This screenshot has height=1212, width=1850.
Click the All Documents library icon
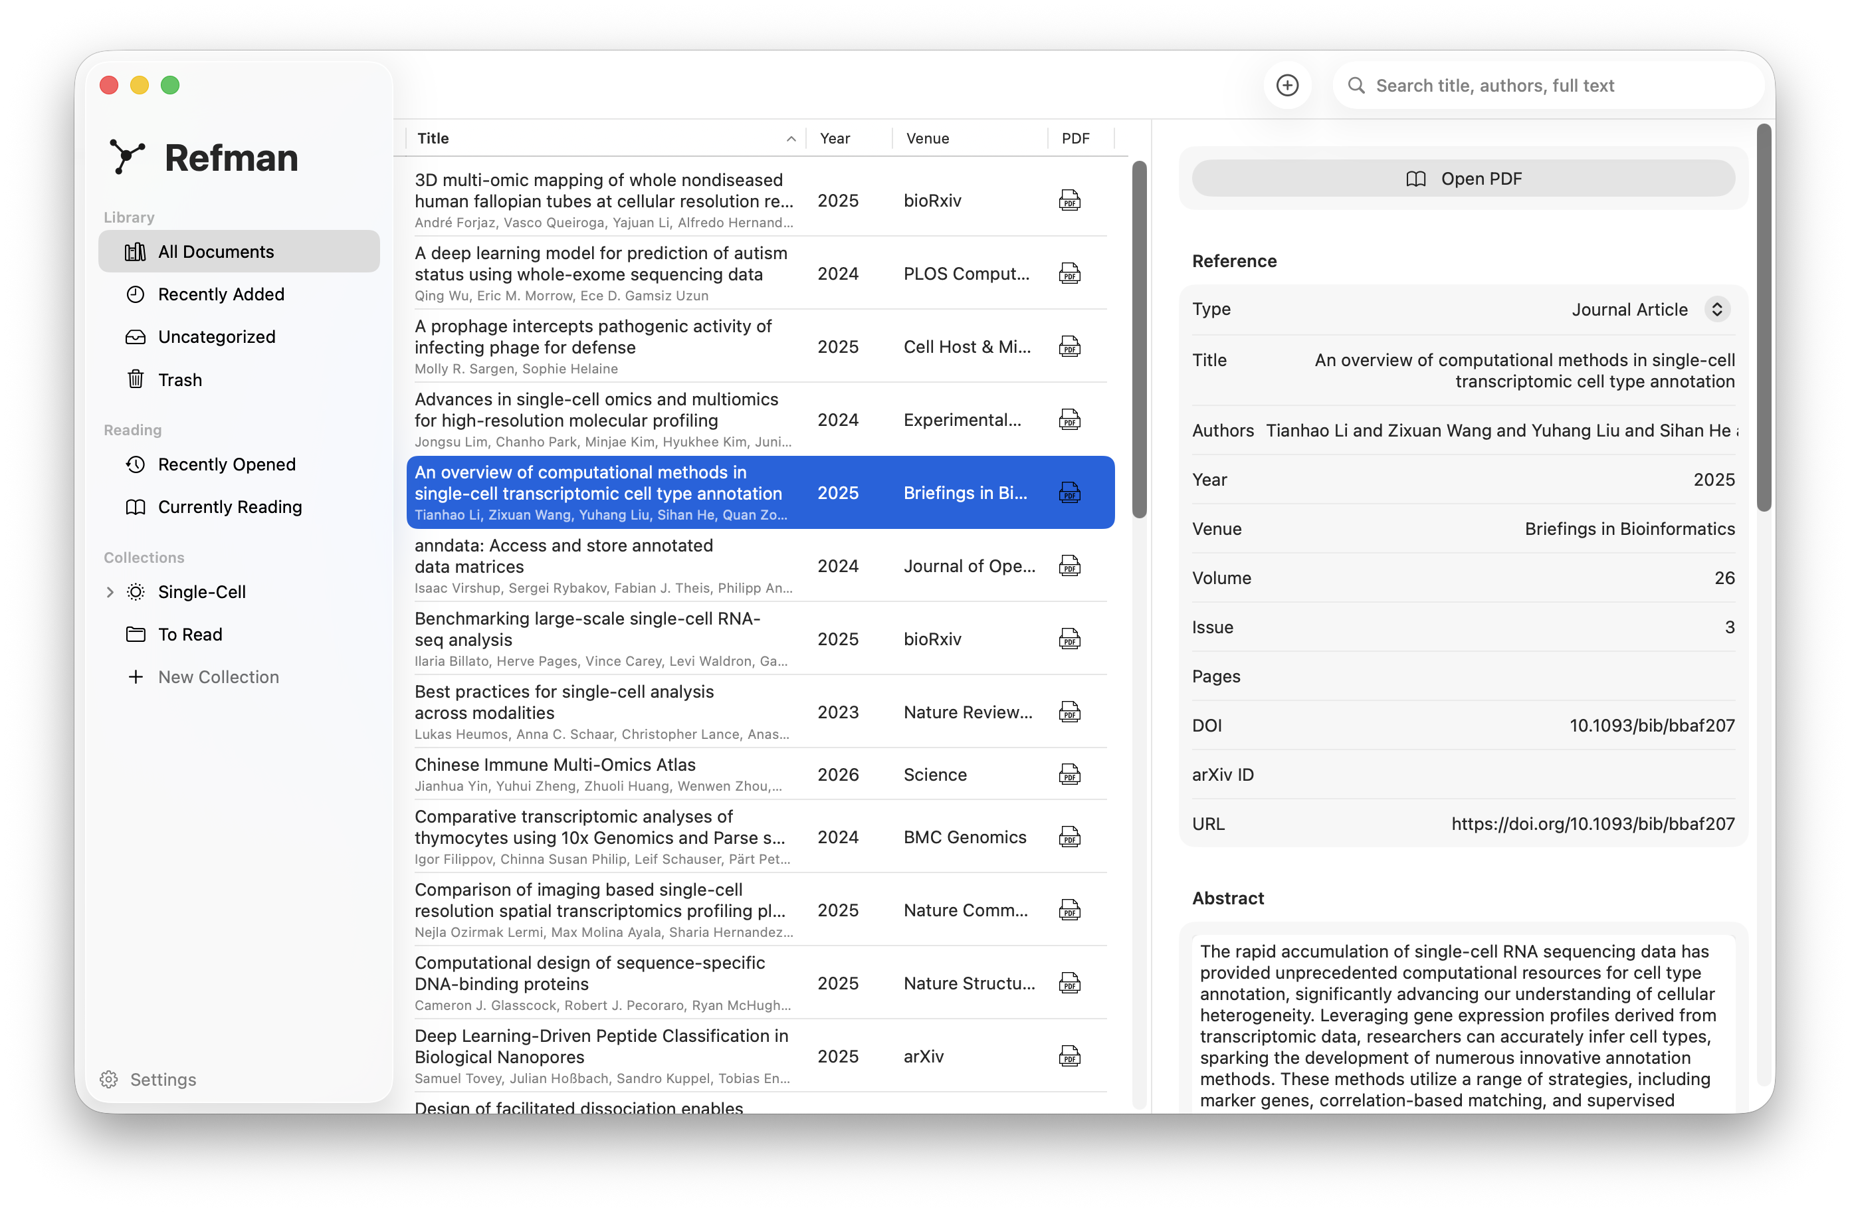136,252
